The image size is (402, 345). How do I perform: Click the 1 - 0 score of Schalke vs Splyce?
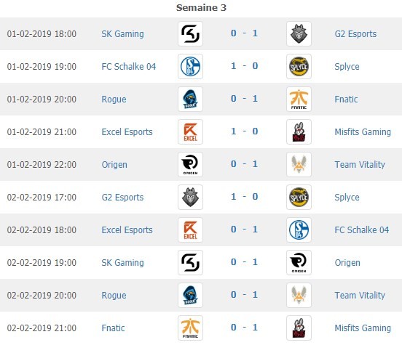pos(244,65)
